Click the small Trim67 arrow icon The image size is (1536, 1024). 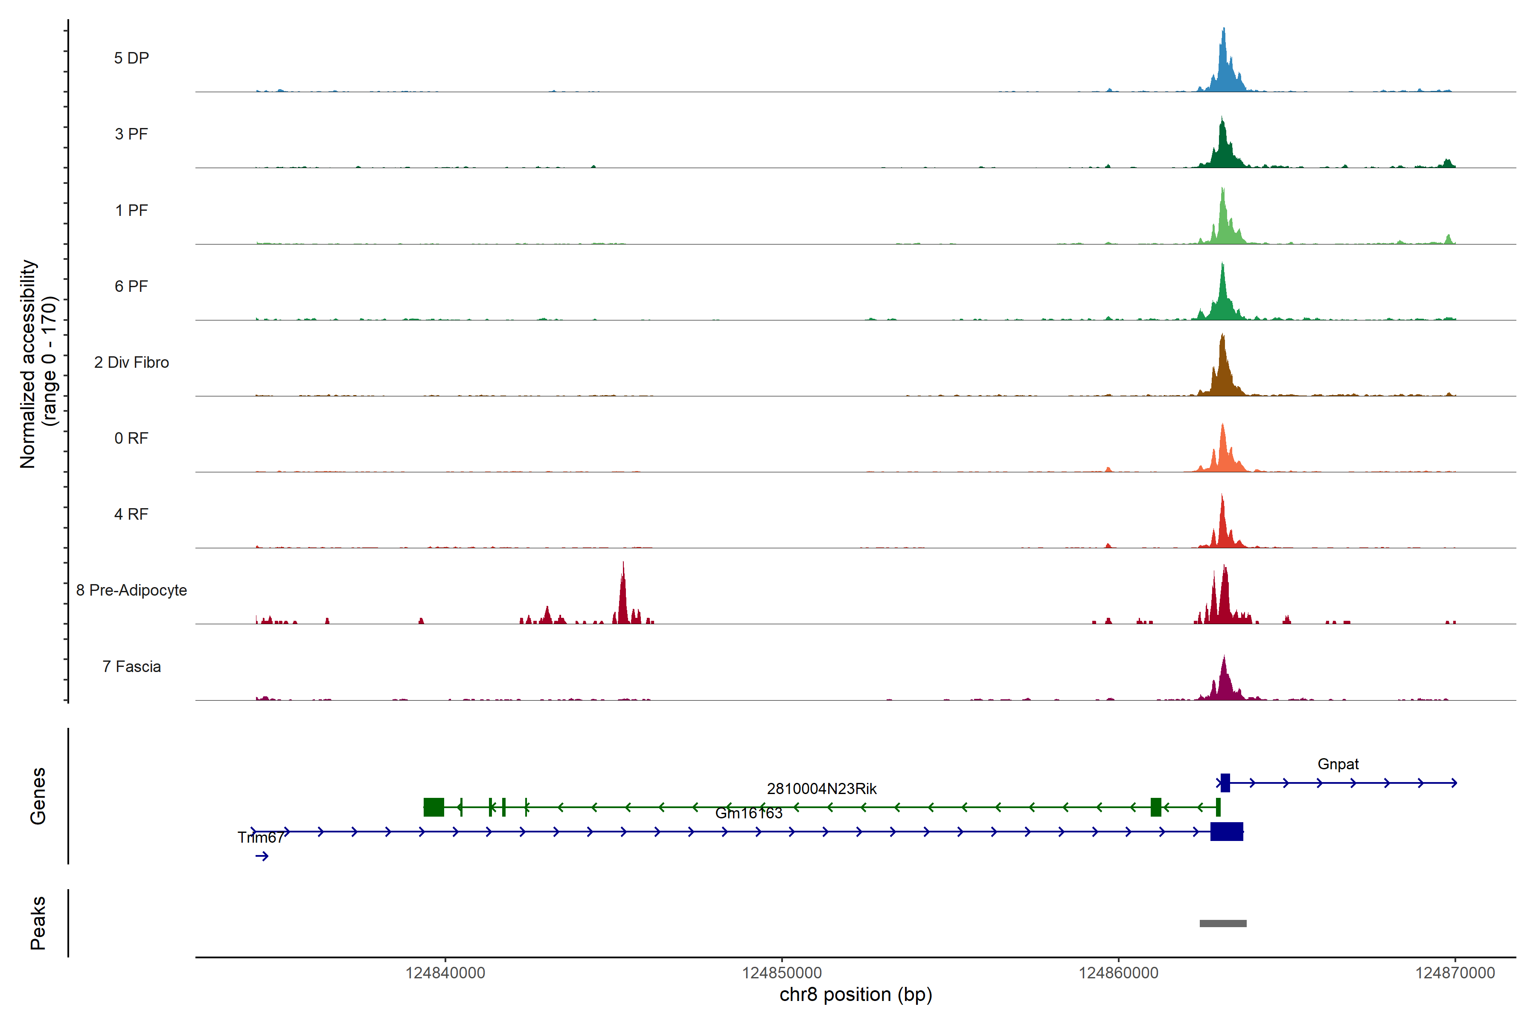click(262, 856)
